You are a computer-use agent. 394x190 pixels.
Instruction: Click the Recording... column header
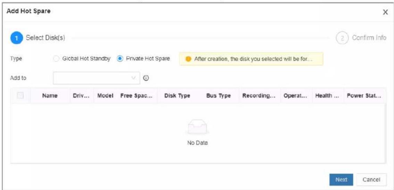tap(259, 96)
